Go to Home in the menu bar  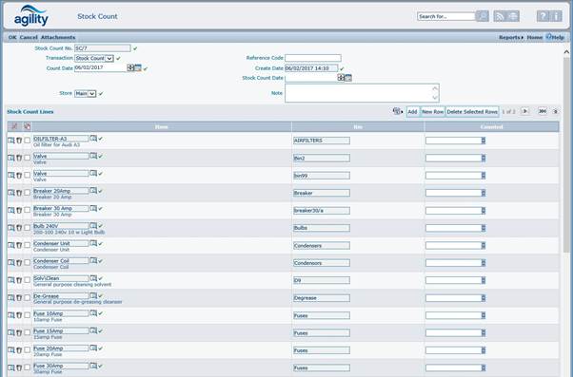[535, 38]
